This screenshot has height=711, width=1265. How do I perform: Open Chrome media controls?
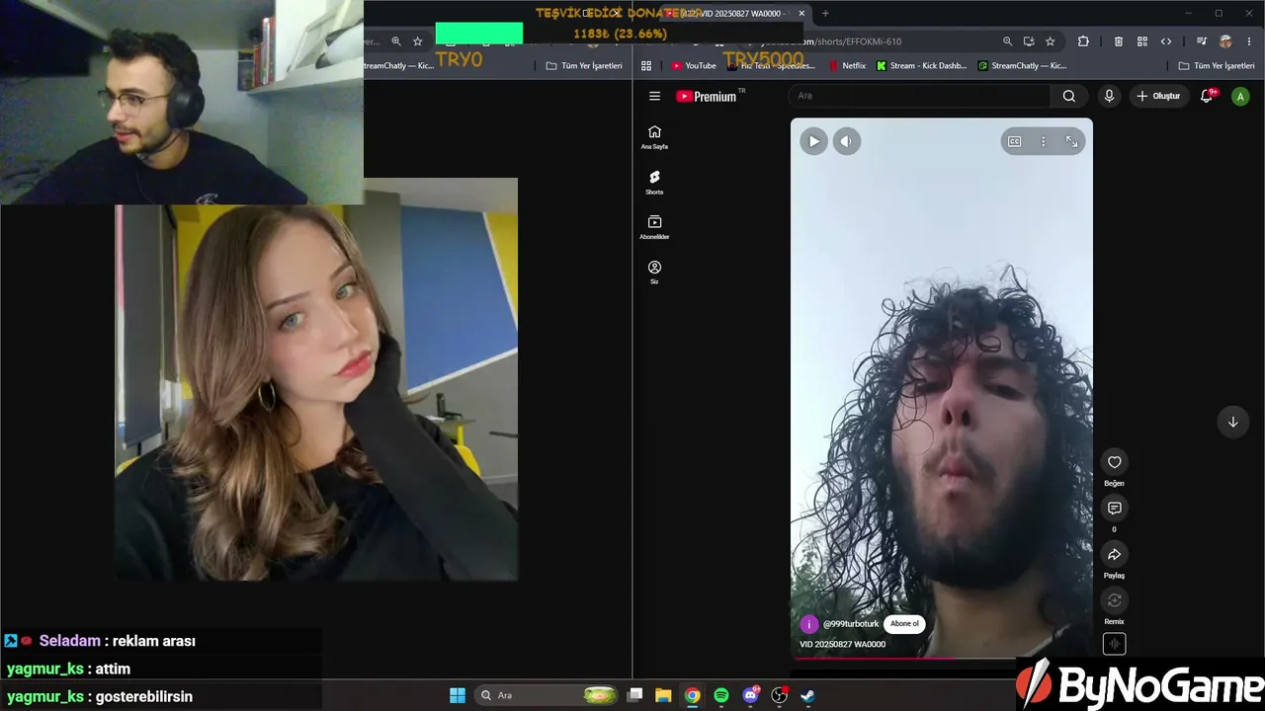pyautogui.click(x=1202, y=41)
